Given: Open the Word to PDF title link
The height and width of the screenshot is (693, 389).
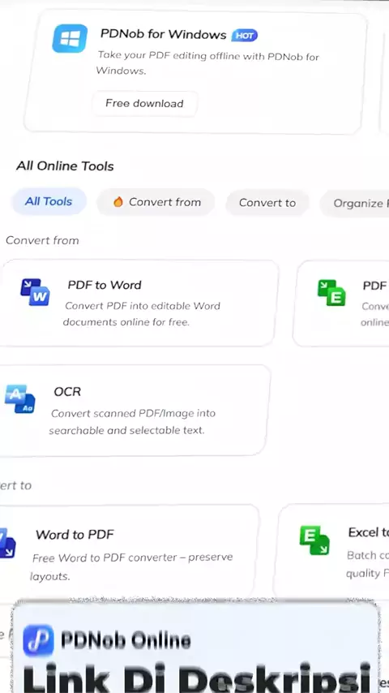Looking at the screenshot, I should (75, 534).
